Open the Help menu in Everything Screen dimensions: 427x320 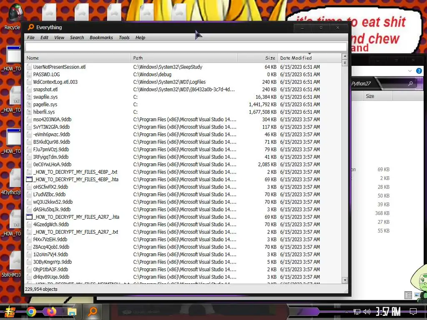point(140,37)
